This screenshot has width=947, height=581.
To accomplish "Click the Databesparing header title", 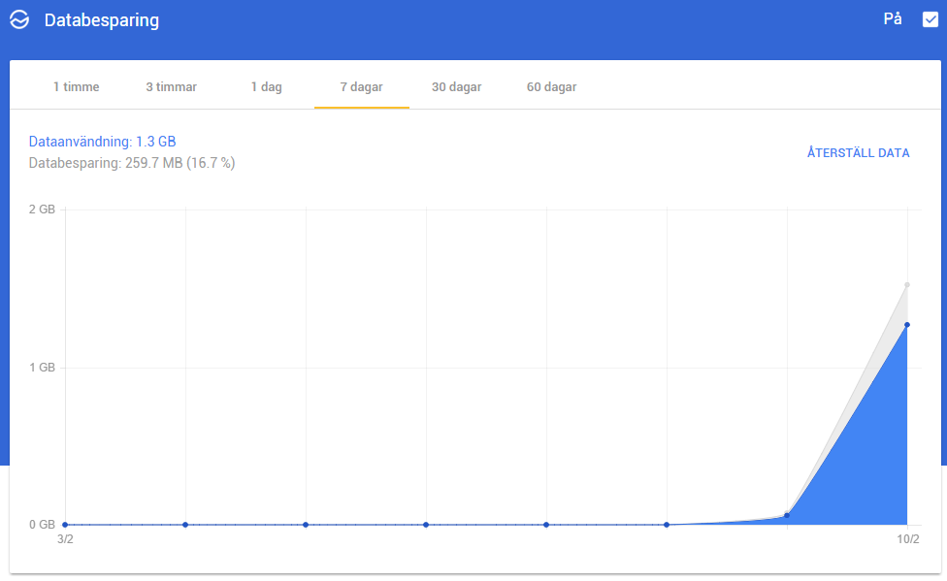I will tap(102, 20).
